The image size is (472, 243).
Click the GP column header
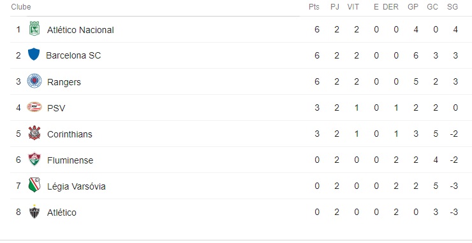(x=413, y=7)
